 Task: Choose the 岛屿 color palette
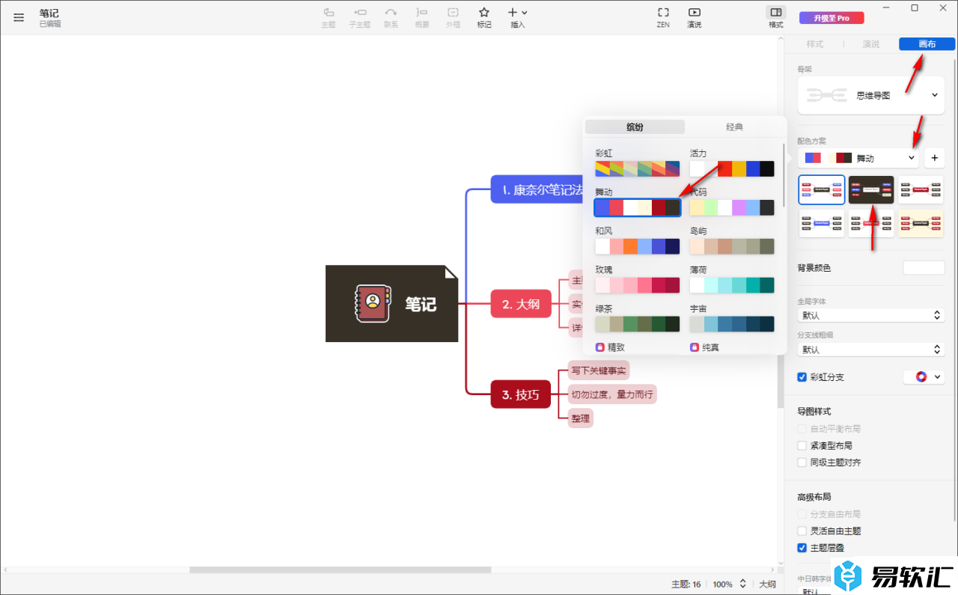732,246
